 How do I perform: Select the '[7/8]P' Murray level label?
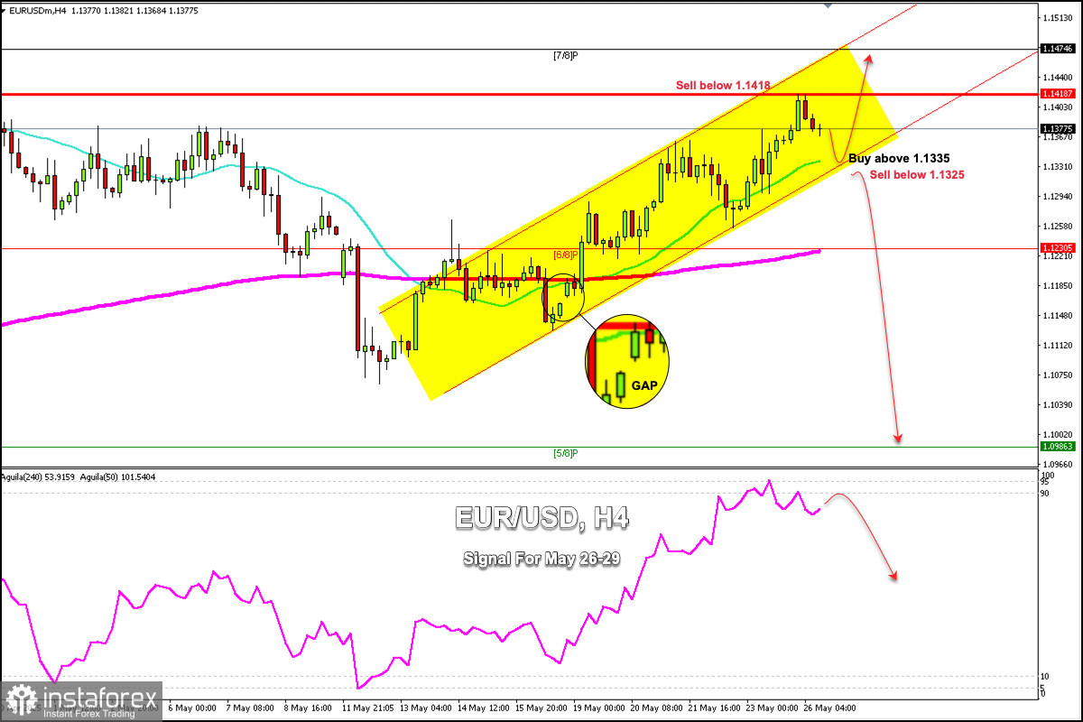point(566,56)
